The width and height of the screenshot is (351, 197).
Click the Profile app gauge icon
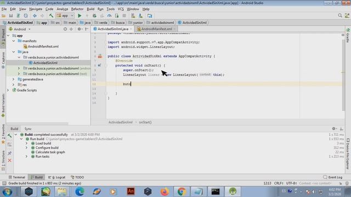109,16
